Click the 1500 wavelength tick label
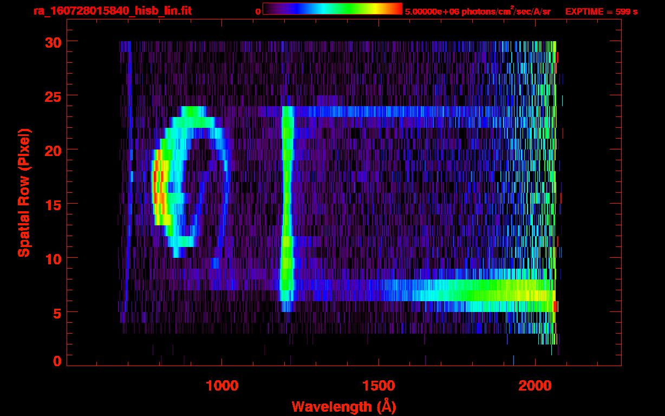This screenshot has height=416, width=665. [378, 386]
